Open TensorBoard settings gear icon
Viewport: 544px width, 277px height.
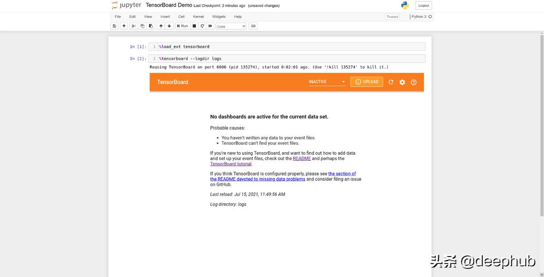click(x=402, y=82)
